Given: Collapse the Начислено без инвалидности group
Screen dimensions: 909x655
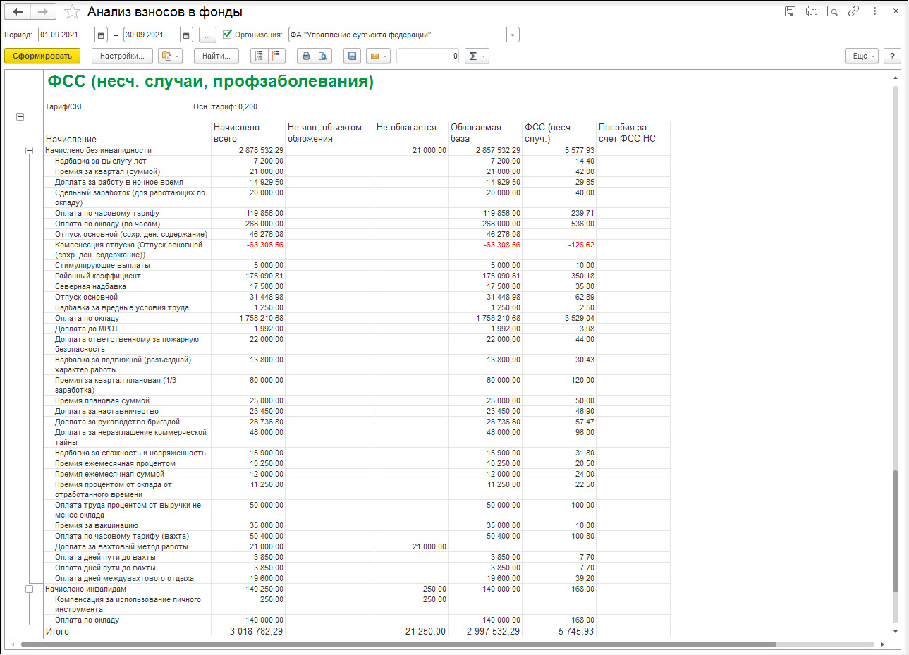Looking at the screenshot, I should 30,150.
